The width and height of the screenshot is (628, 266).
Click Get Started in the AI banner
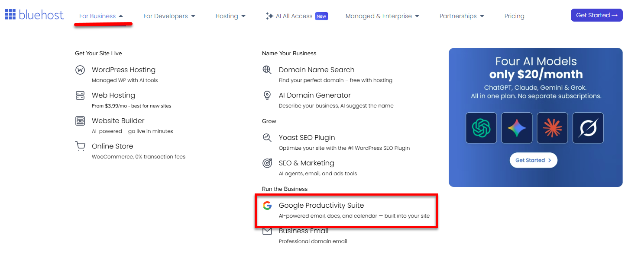pyautogui.click(x=533, y=160)
